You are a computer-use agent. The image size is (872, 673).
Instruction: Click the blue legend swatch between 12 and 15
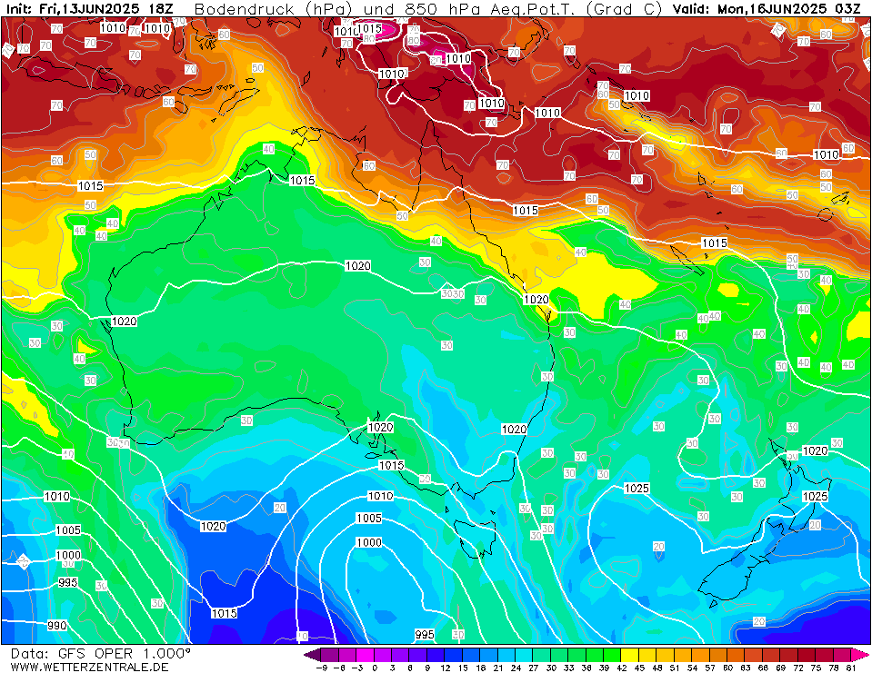(454, 655)
